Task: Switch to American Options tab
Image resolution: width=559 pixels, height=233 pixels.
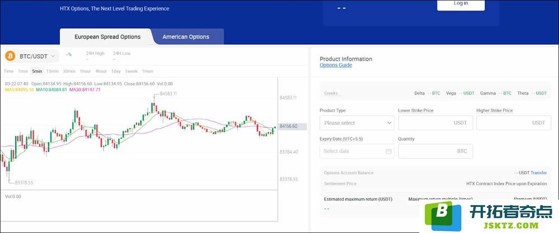Action: 186,37
